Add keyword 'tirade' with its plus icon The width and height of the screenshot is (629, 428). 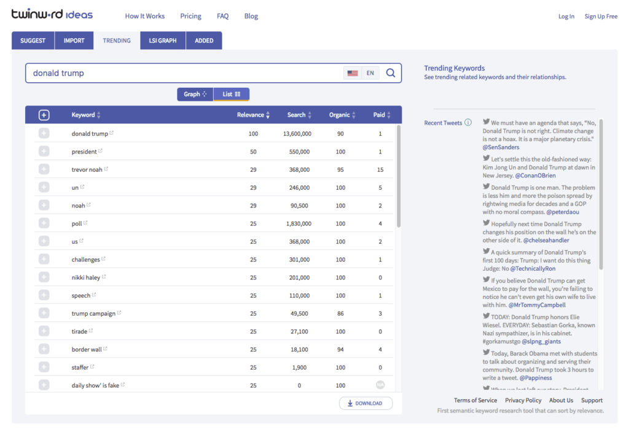(44, 331)
